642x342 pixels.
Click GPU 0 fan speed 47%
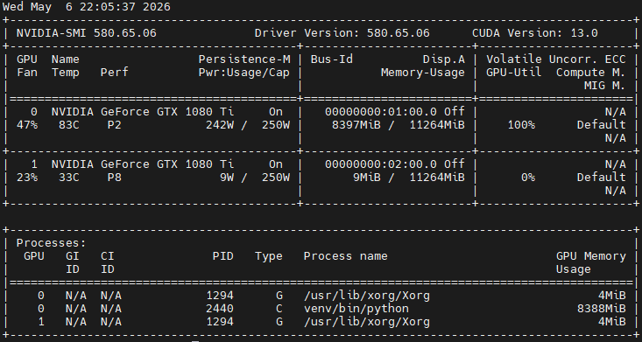(x=27, y=125)
